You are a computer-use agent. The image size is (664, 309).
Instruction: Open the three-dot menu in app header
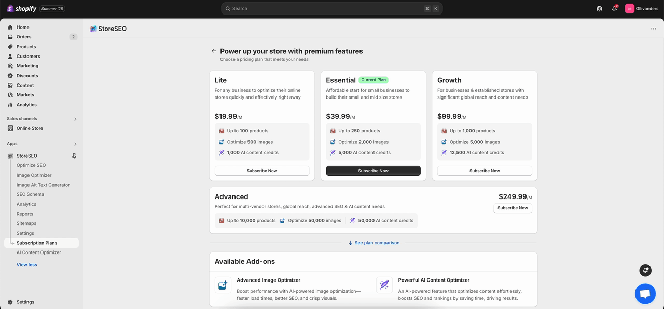[653, 29]
